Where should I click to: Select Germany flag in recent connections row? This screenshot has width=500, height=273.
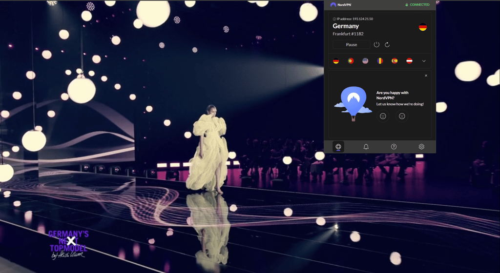[336, 61]
